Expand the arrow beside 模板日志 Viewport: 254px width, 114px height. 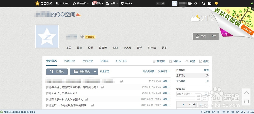coord(95,72)
